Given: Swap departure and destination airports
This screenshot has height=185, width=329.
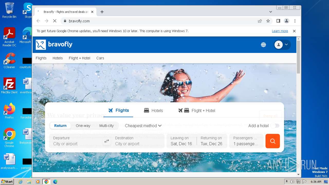Looking at the screenshot, I should pyautogui.click(x=107, y=141).
